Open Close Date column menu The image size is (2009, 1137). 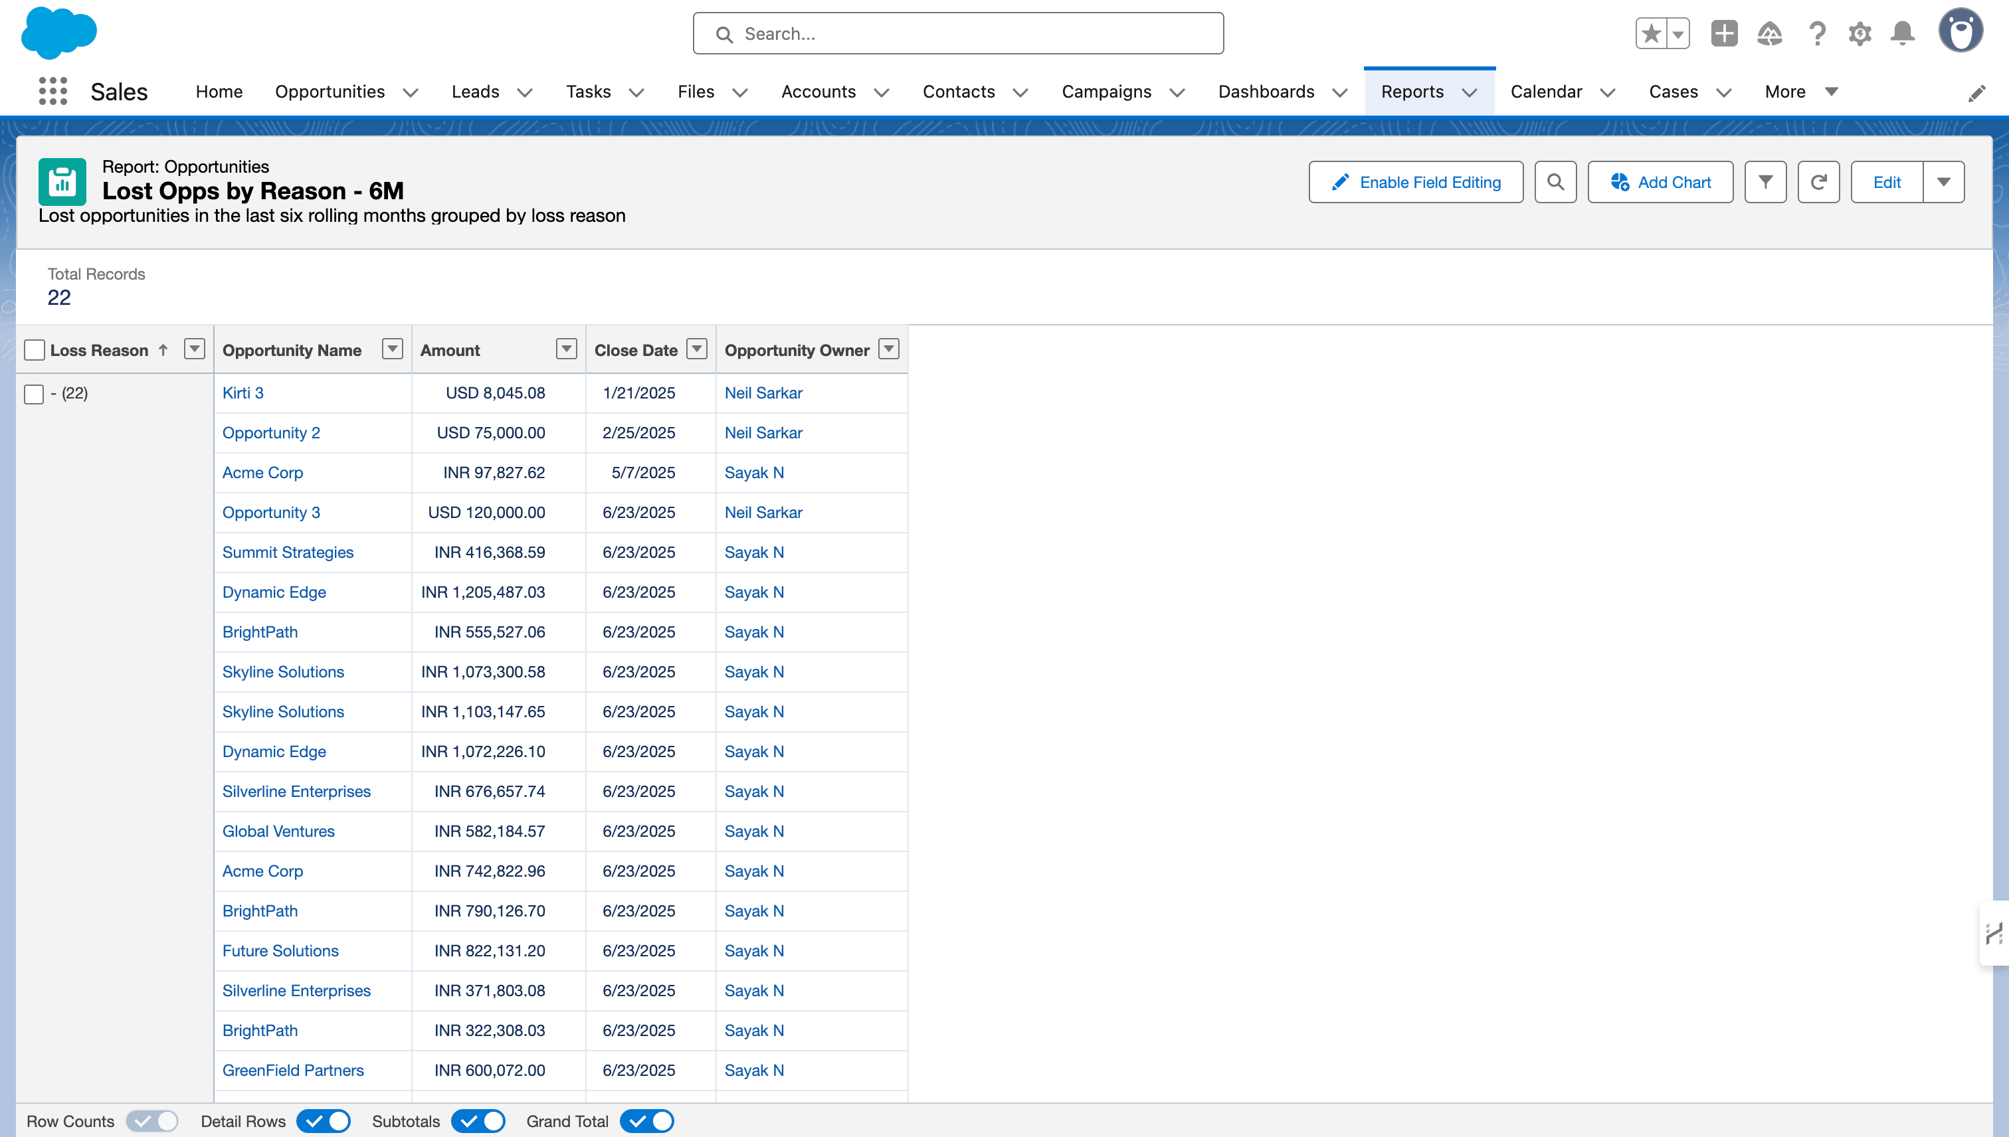click(x=697, y=348)
